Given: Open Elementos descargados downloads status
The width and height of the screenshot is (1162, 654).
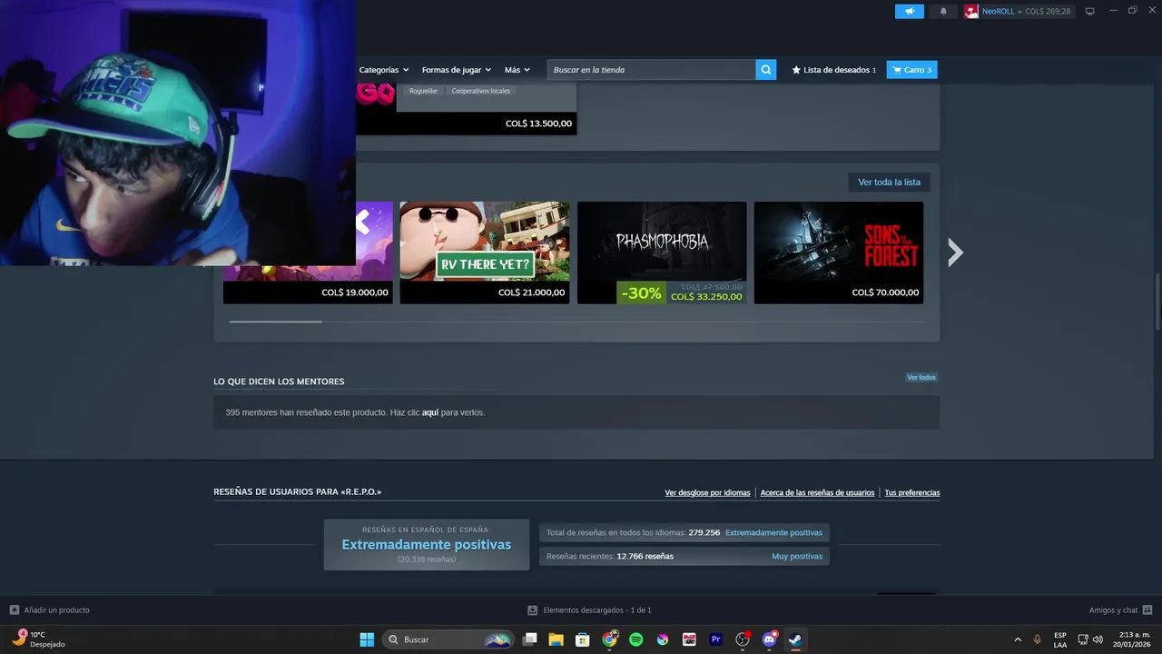Looking at the screenshot, I should click(x=590, y=610).
